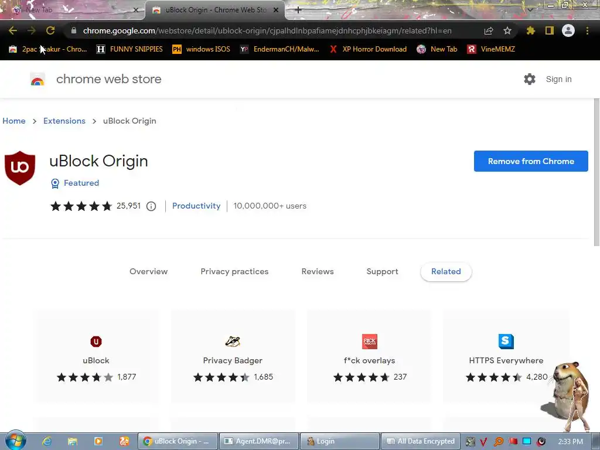Image resolution: width=600 pixels, height=450 pixels.
Task: Click the 2:33 PM taskbar clock
Action: [571, 442]
